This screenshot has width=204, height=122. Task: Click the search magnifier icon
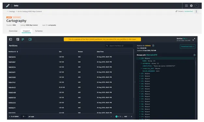pyautogui.click(x=107, y=46)
